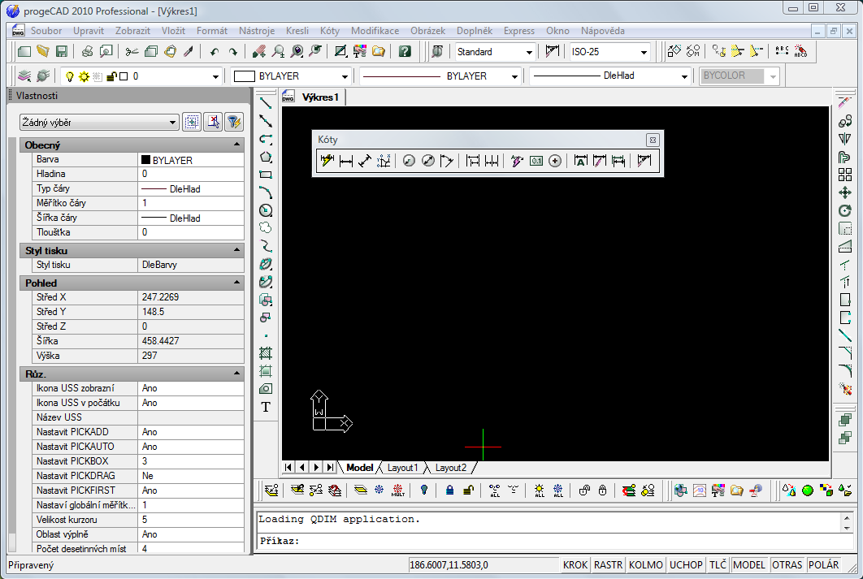Select the Move tool in right toolbar
863x579 pixels.
pos(845,192)
